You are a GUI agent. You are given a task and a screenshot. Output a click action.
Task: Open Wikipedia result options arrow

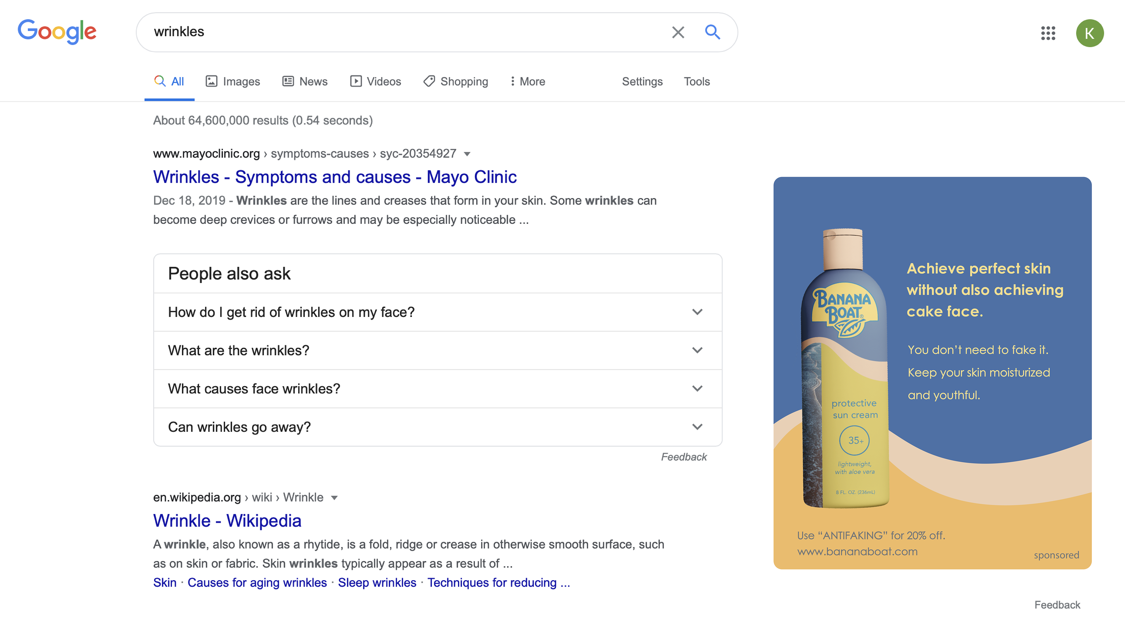pos(334,497)
